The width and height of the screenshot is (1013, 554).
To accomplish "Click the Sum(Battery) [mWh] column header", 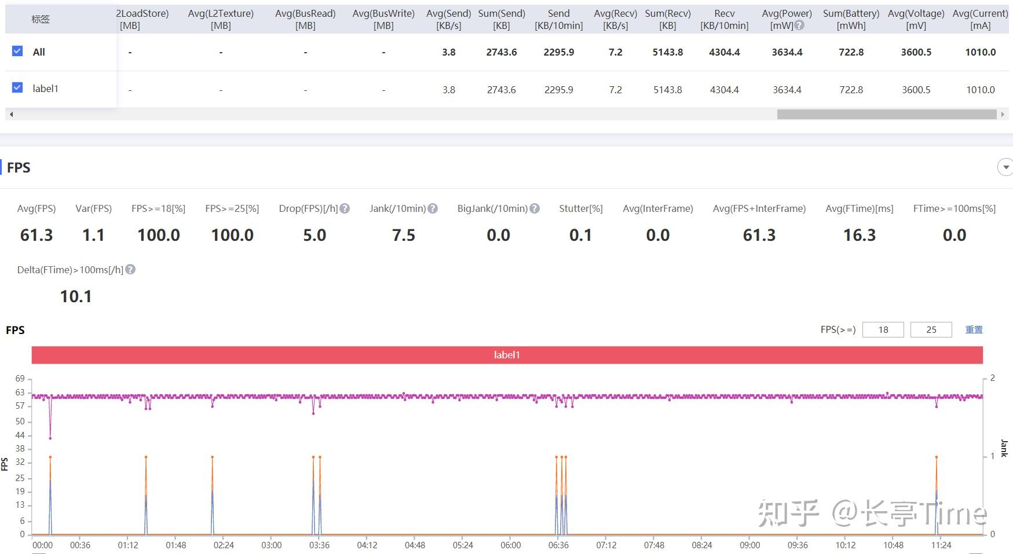I will tap(851, 19).
